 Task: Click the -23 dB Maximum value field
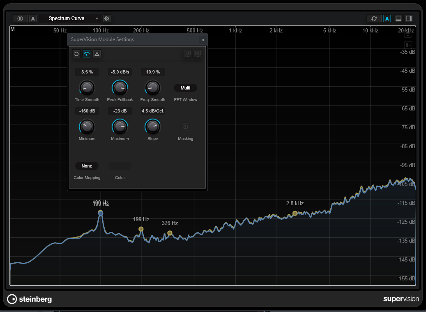[120, 111]
